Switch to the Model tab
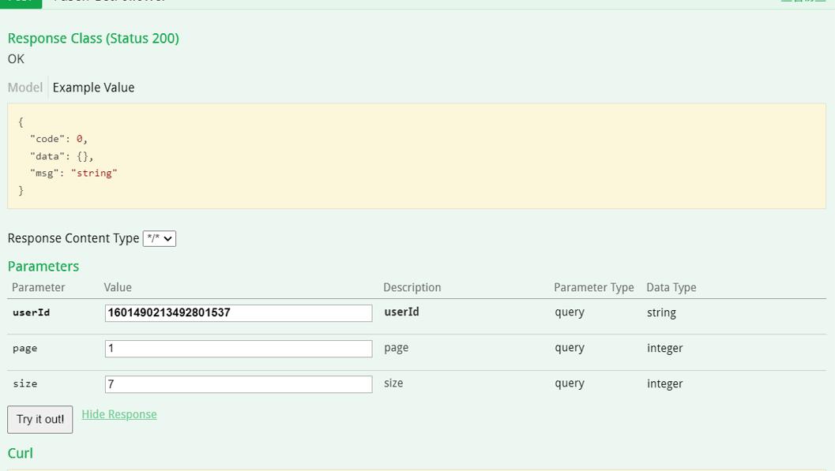The height and width of the screenshot is (471, 835). click(25, 88)
